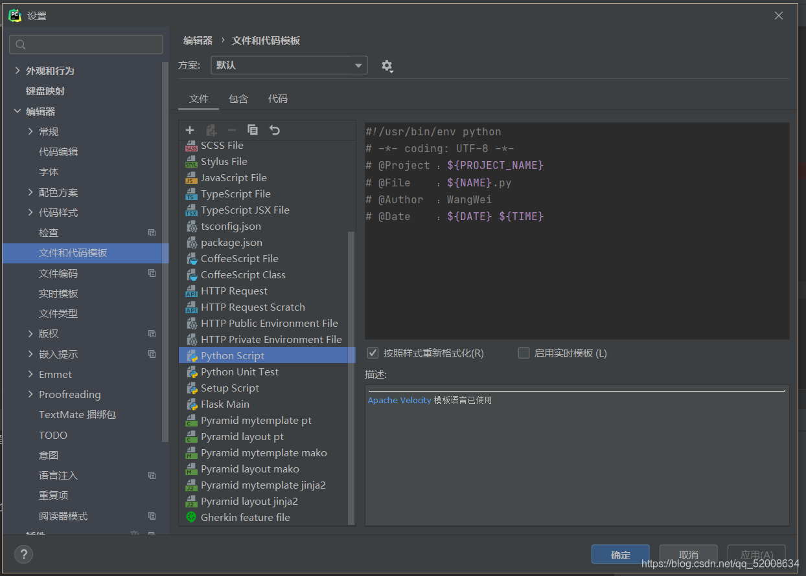Click the add template plus icon

[190, 130]
